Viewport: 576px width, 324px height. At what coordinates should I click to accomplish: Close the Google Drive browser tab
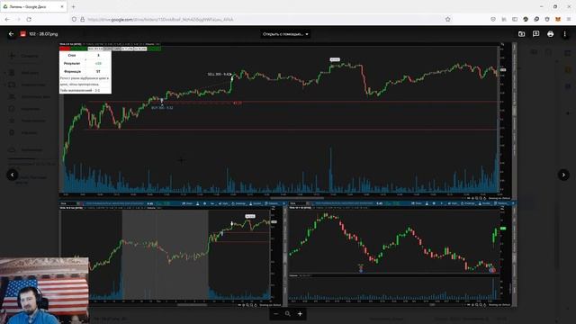62,6
